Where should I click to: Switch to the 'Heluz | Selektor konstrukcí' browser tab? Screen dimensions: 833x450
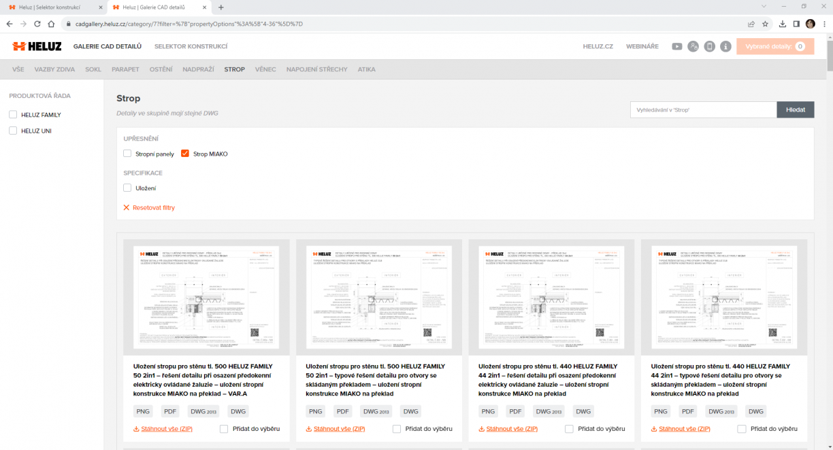53,7
